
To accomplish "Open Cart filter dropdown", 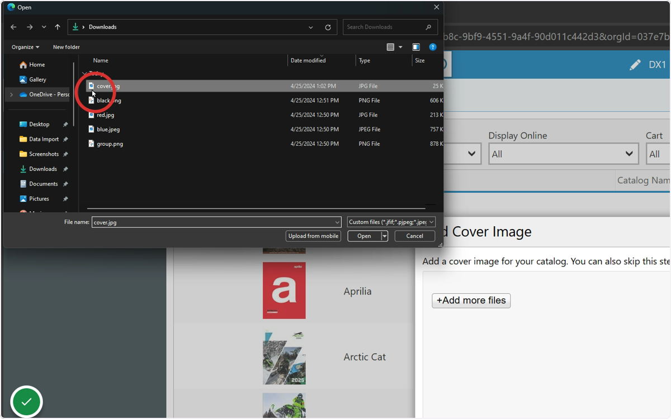I will coord(659,154).
